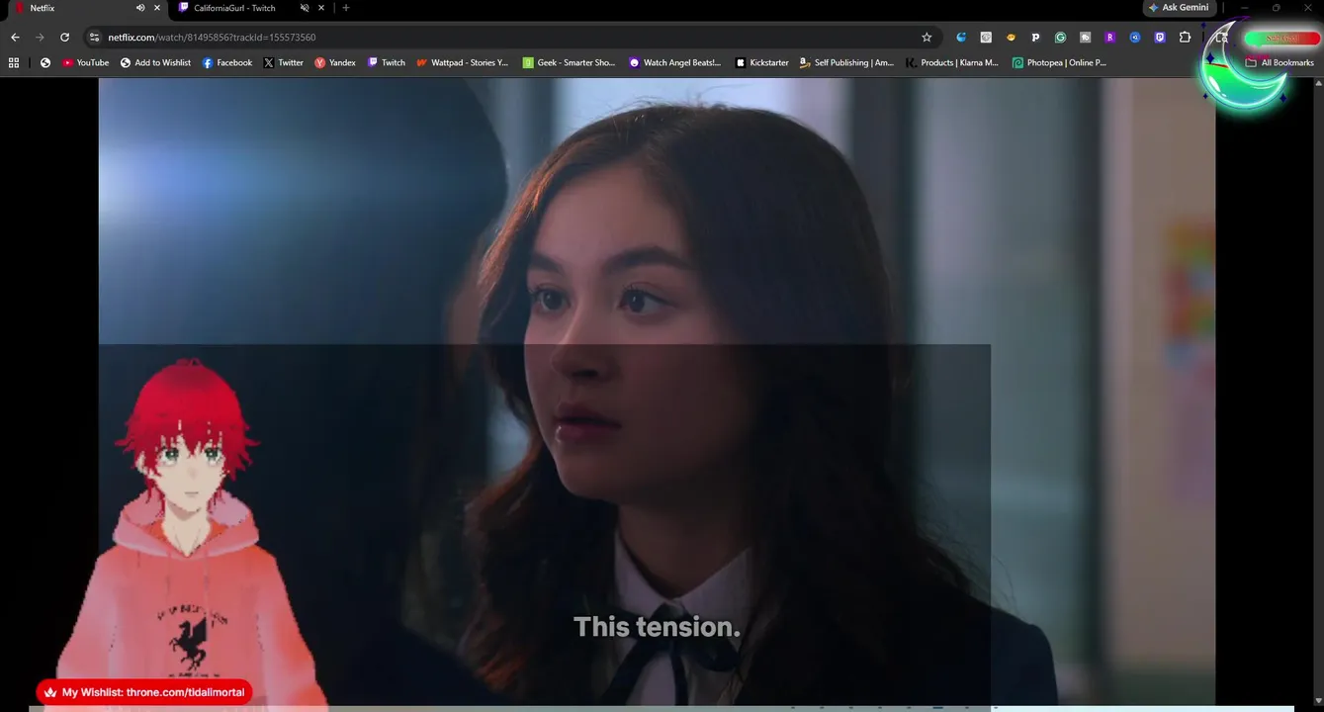Open the Twitch bookmark

point(387,62)
